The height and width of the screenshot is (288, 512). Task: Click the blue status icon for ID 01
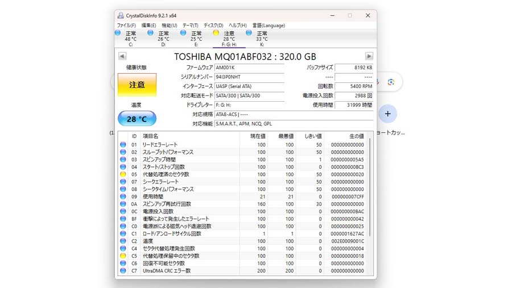(123, 144)
